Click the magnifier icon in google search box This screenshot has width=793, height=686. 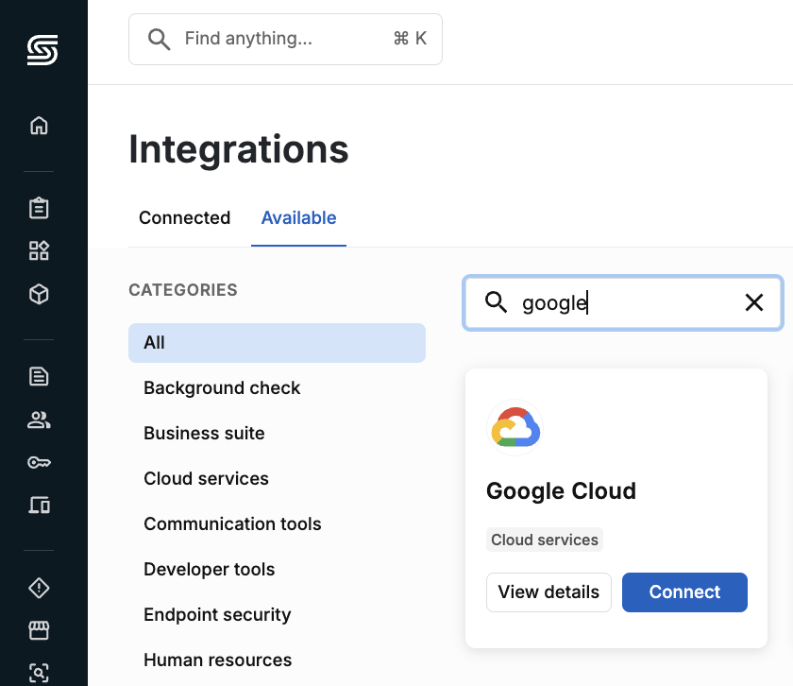click(496, 302)
